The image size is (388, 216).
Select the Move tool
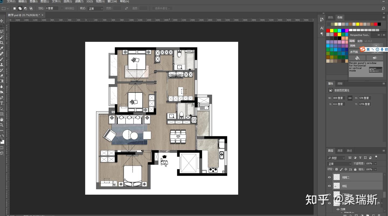click(x=2, y=21)
